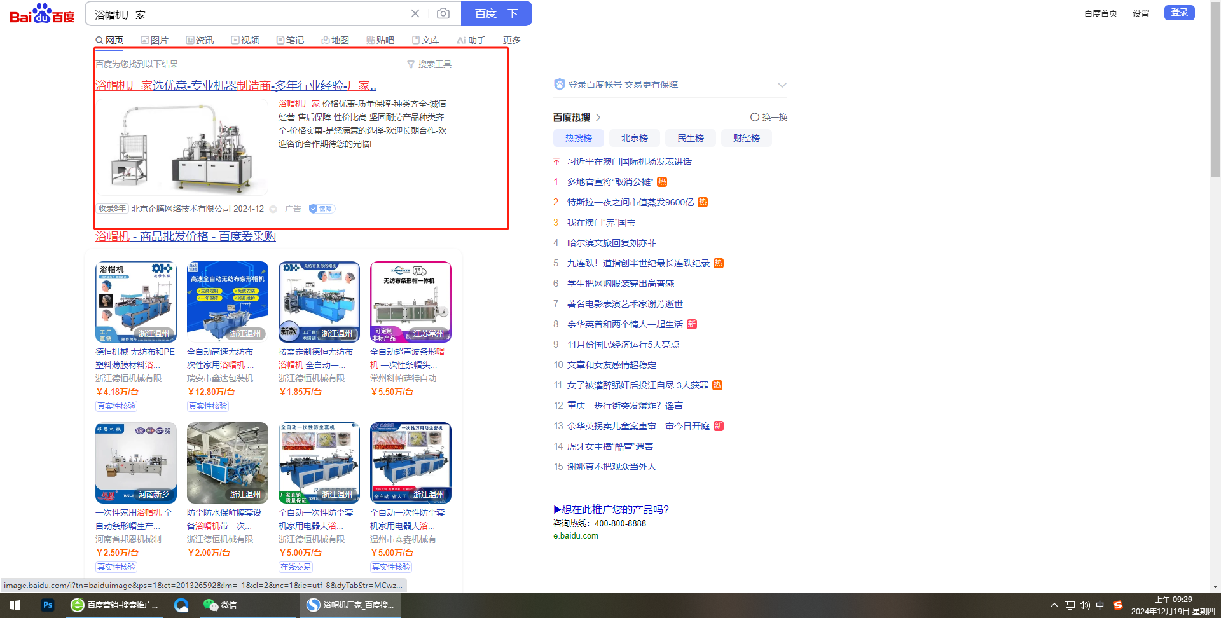Image resolution: width=1221 pixels, height=618 pixels.
Task: Click into the search input field
Action: point(248,14)
